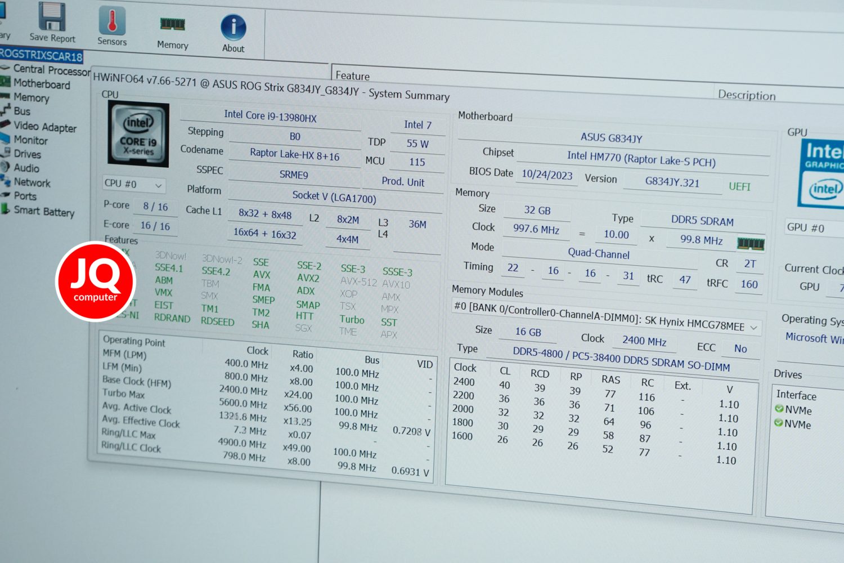Click the Raptor Lake-HX 8+16 codename value
Screen dimensions: 844x563
(x=294, y=154)
